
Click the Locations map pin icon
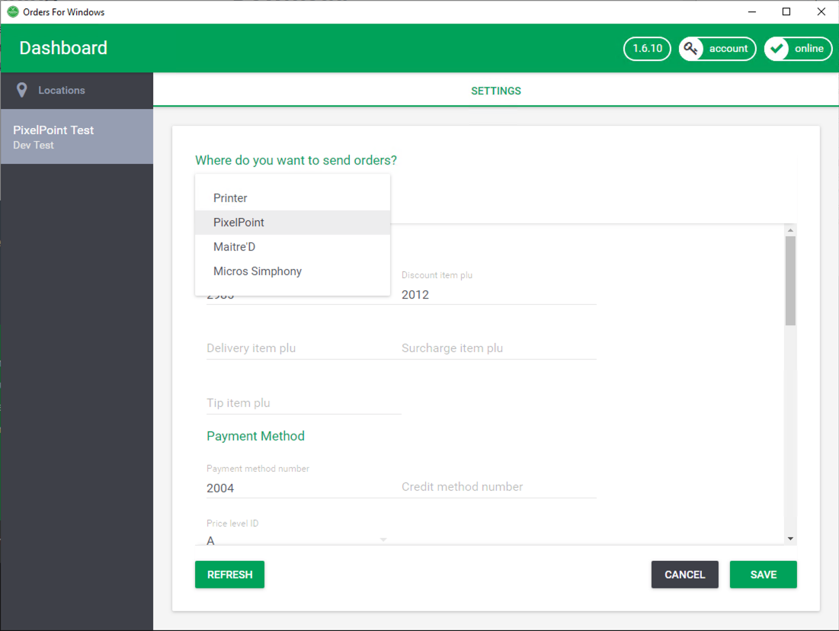coord(22,90)
